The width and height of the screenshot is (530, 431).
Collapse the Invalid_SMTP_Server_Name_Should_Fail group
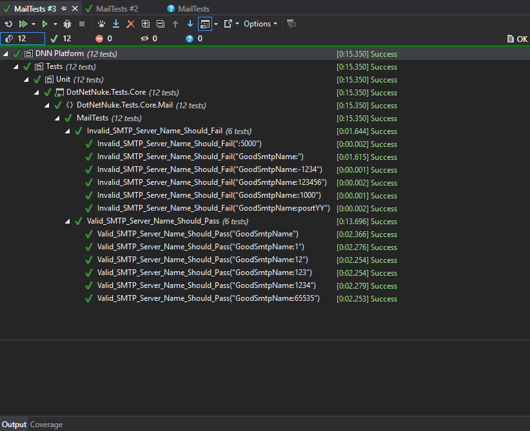[x=68, y=131]
